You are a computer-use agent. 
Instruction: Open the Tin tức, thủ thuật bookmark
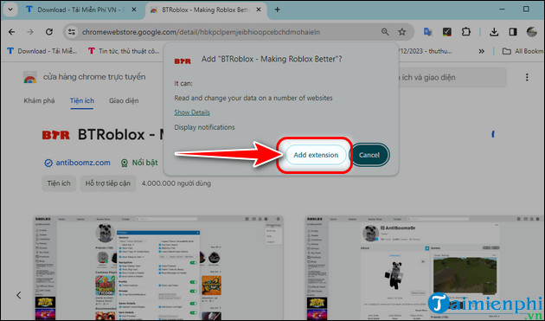124,51
